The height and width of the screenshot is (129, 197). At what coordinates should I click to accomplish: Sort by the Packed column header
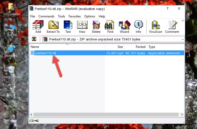pos(136,47)
